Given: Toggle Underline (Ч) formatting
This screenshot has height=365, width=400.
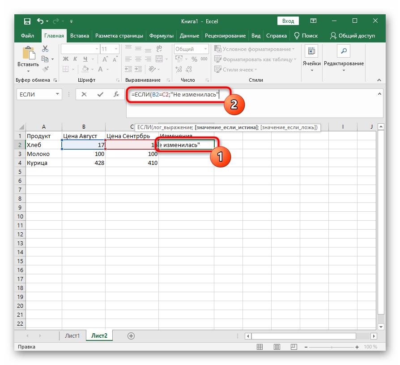Looking at the screenshot, I should 85,59.
